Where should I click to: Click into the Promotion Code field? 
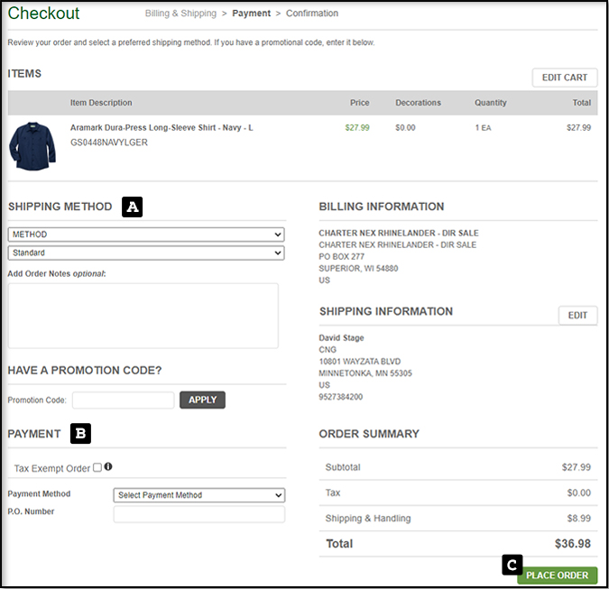(123, 400)
